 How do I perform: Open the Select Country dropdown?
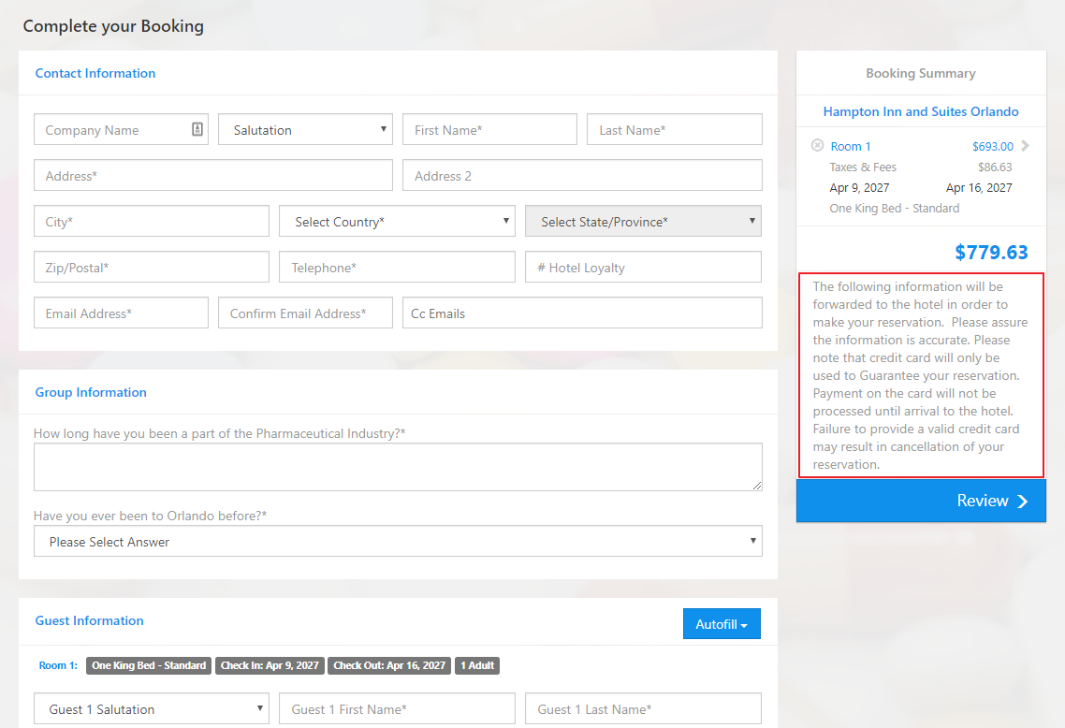pos(398,222)
